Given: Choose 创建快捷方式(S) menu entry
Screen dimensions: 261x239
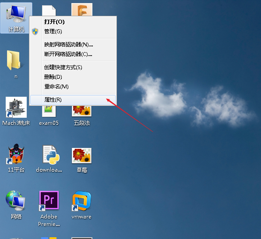Looking at the screenshot, I should (73, 67).
